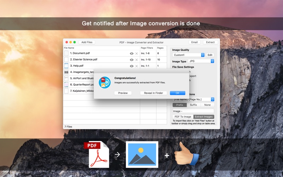Image resolution: width=283 pixels, height=177 pixels.
Task: Switch to PDF To Image mode
Action: point(183,117)
